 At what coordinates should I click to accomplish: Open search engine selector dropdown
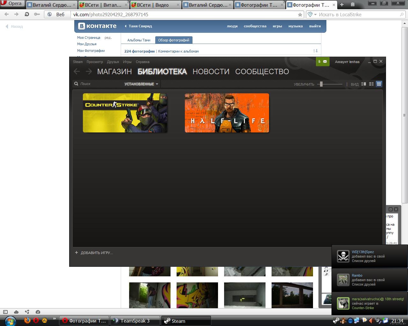(312, 15)
